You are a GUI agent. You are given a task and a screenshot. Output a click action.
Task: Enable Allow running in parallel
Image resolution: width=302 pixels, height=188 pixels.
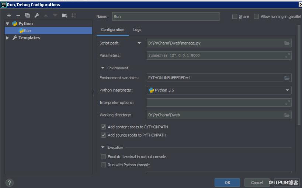click(x=256, y=17)
